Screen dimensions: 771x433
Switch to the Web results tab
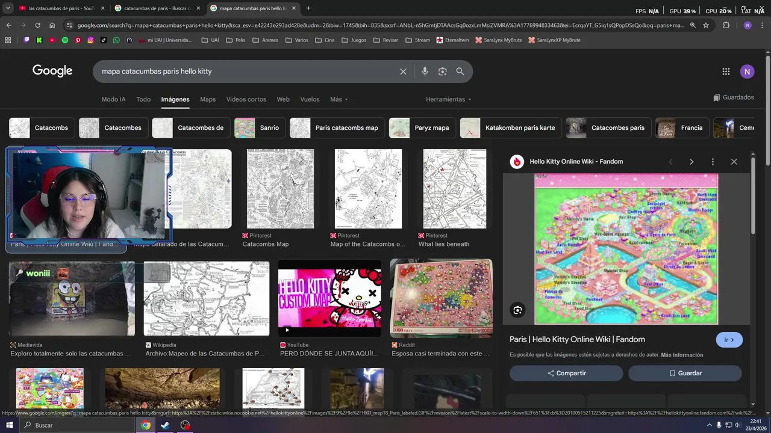click(x=283, y=99)
